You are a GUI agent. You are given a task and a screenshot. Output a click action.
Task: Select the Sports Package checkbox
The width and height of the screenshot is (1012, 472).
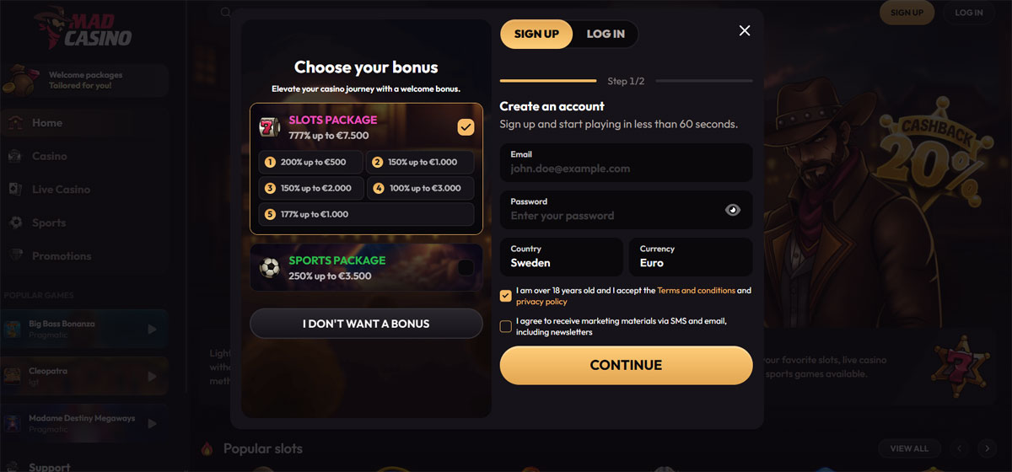pos(466,268)
